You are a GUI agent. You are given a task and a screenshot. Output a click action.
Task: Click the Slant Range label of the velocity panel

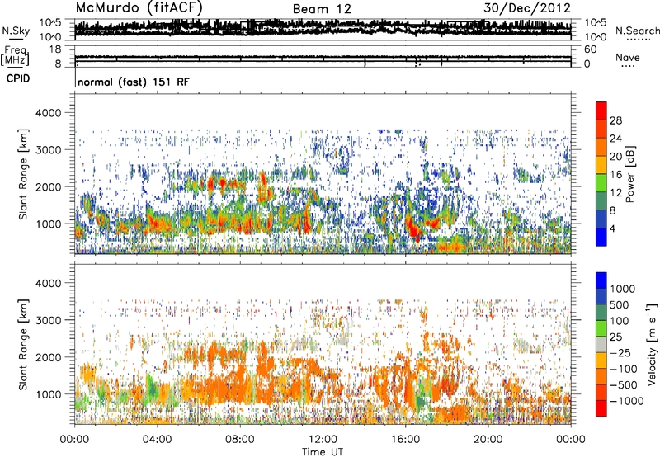(23, 345)
